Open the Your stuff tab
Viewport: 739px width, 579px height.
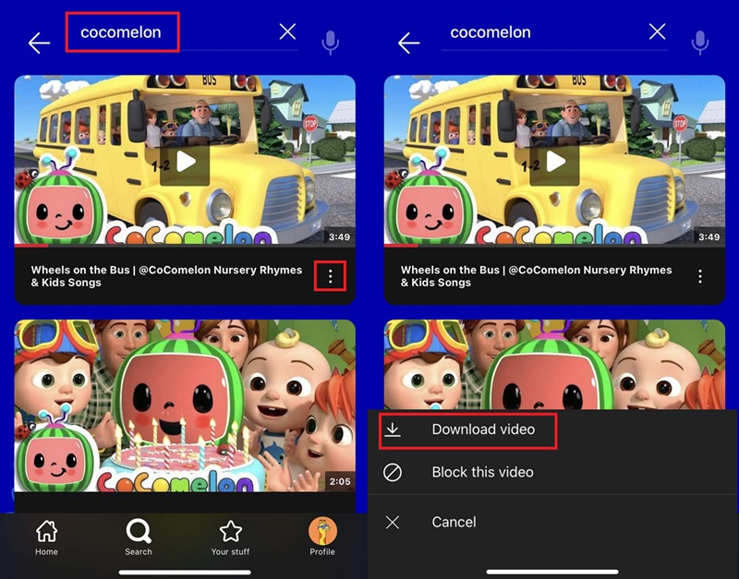[230, 538]
